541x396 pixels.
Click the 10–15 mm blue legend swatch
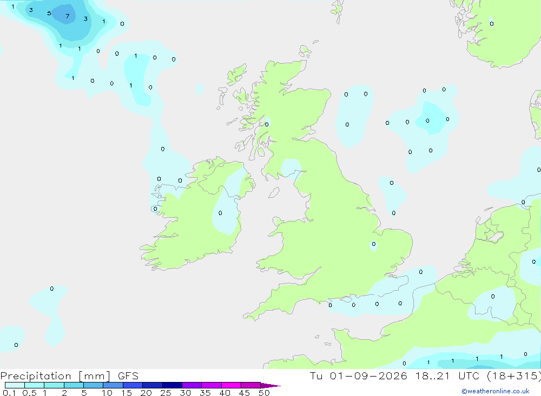[x=113, y=385]
